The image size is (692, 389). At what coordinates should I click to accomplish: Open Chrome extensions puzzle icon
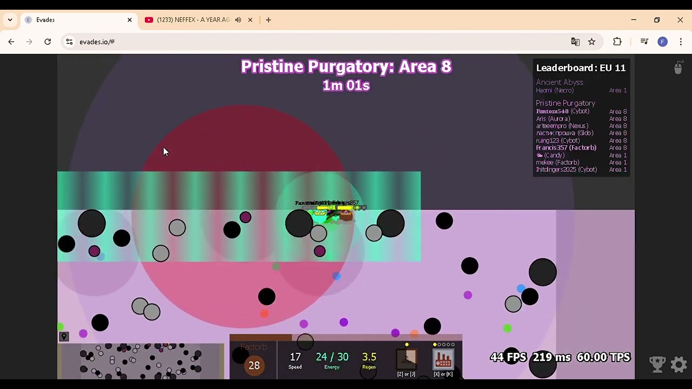(617, 42)
